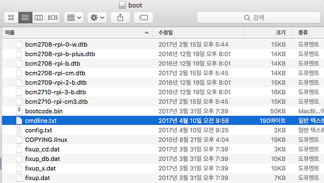Click document icon of bcm2708-rpi-cm.dtb
This screenshot has width=324, height=183.
[19, 73]
